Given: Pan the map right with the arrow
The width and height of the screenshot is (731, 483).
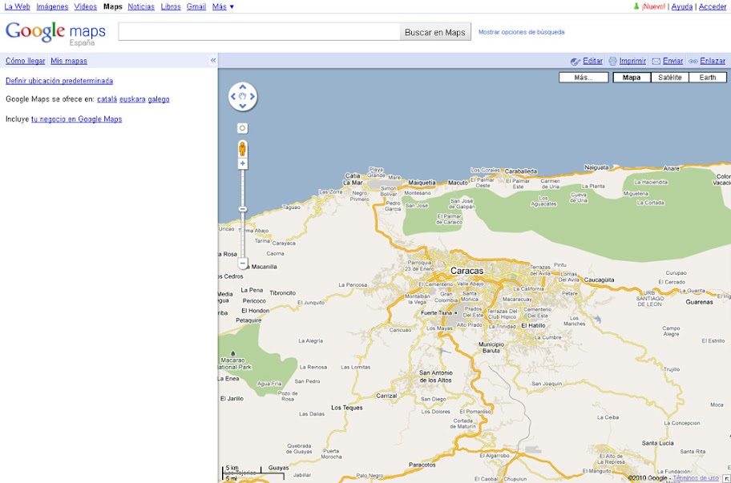Looking at the screenshot, I should [x=252, y=96].
